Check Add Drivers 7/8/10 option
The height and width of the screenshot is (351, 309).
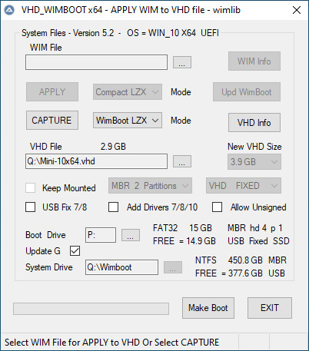(113, 207)
